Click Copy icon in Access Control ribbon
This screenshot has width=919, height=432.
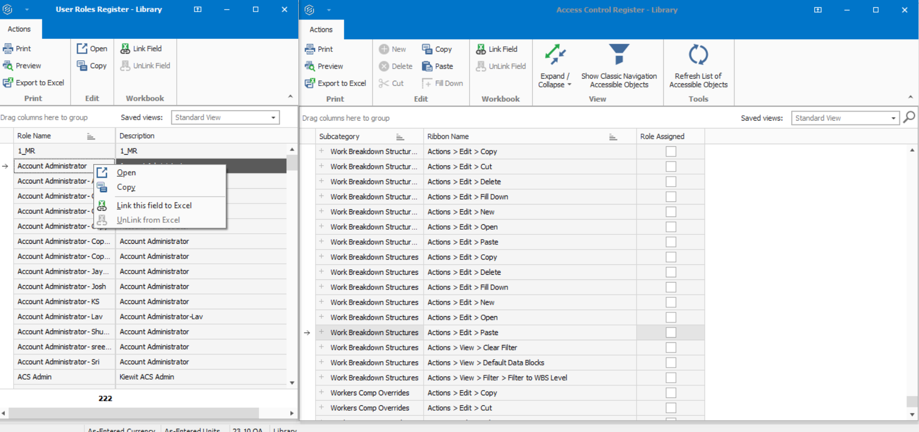tap(427, 49)
